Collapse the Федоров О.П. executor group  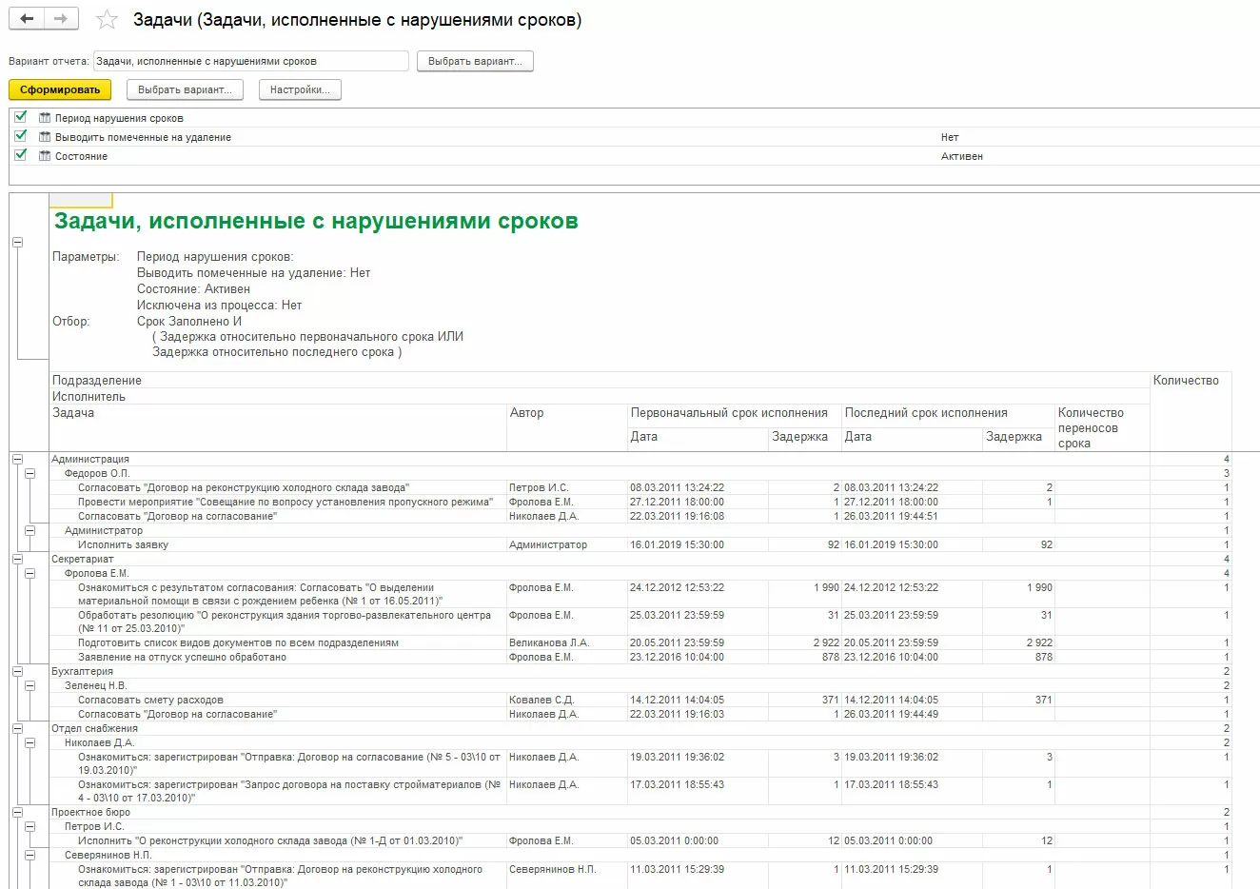click(x=30, y=473)
